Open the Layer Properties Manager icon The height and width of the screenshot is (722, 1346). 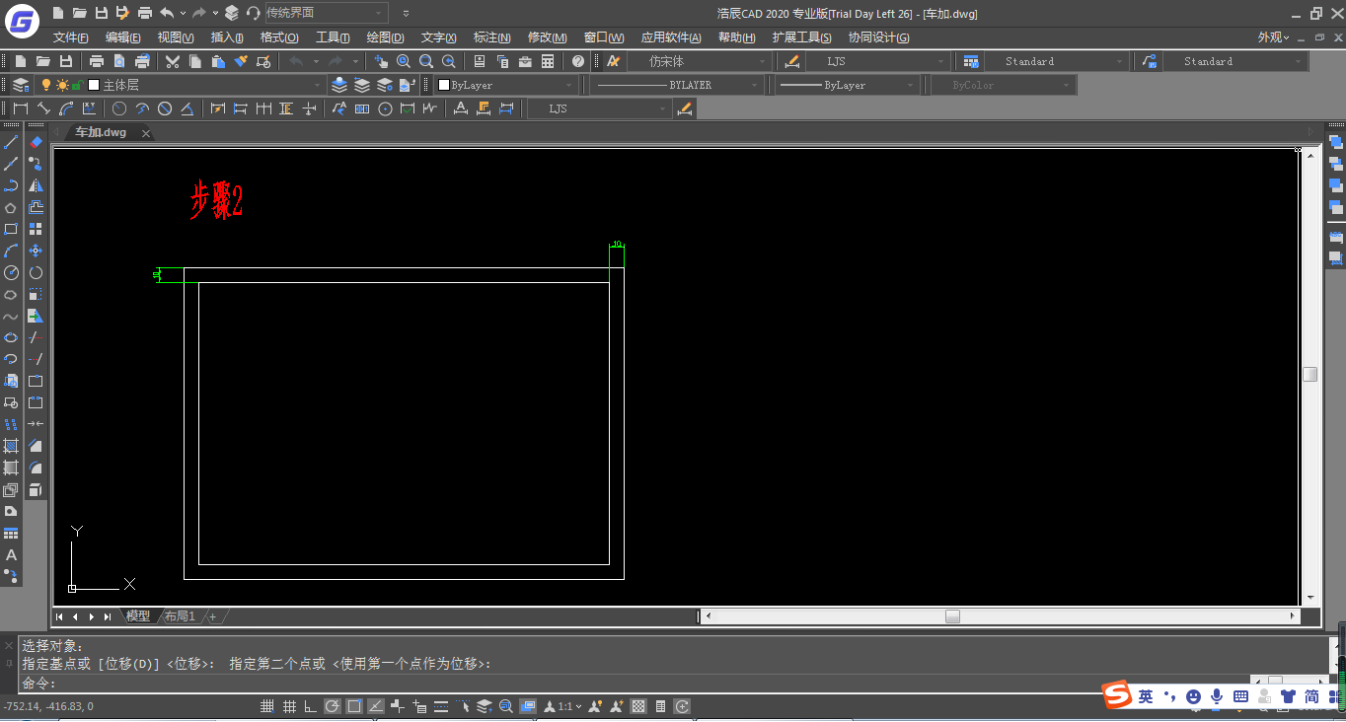click(x=20, y=85)
